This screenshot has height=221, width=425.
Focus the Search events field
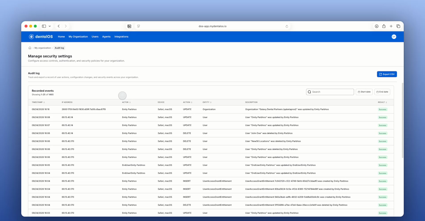(330, 92)
